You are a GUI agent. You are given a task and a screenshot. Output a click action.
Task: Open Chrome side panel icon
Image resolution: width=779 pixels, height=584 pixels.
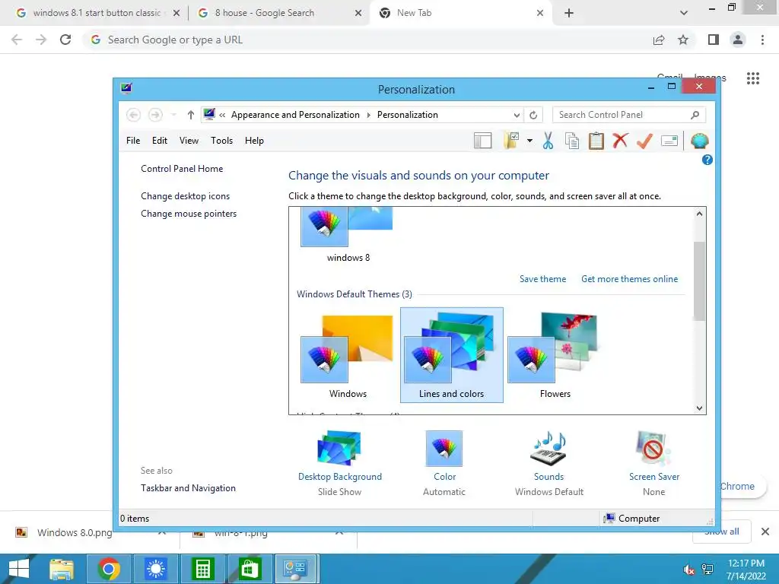coord(714,40)
